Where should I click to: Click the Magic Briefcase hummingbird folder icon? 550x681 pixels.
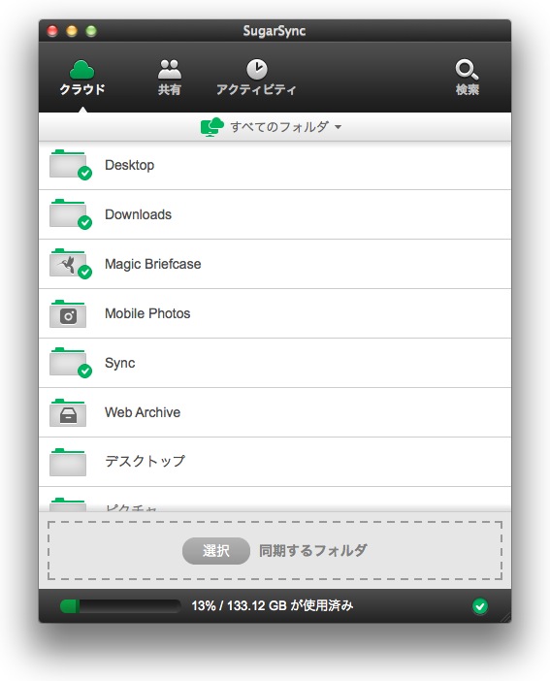tap(70, 264)
